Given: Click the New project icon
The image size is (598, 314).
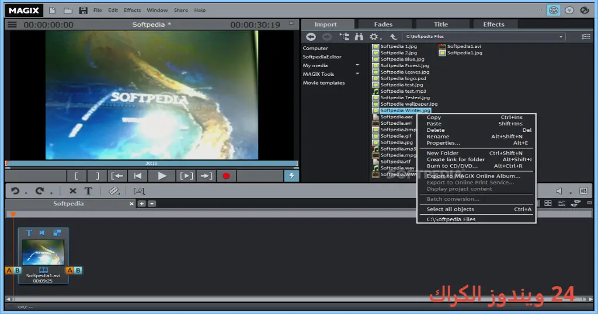Looking at the screenshot, I should [52, 11].
